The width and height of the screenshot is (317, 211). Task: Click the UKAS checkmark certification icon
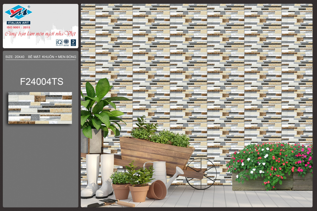(73, 43)
